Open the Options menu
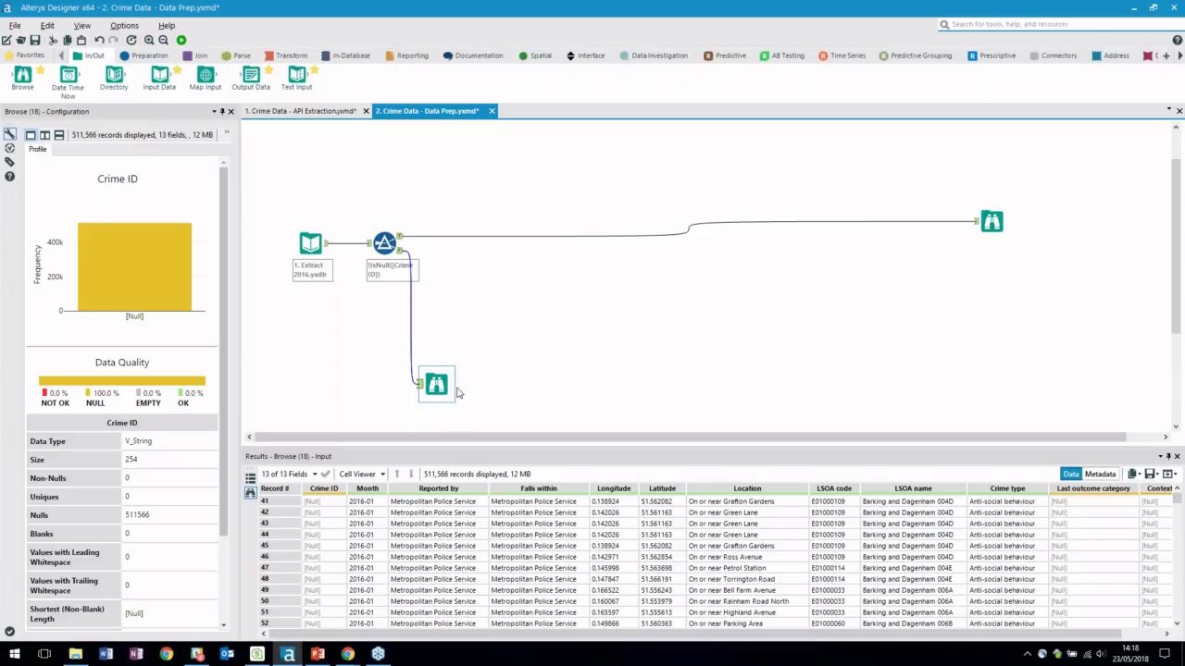Screen dimensions: 1185x666 [124, 26]
